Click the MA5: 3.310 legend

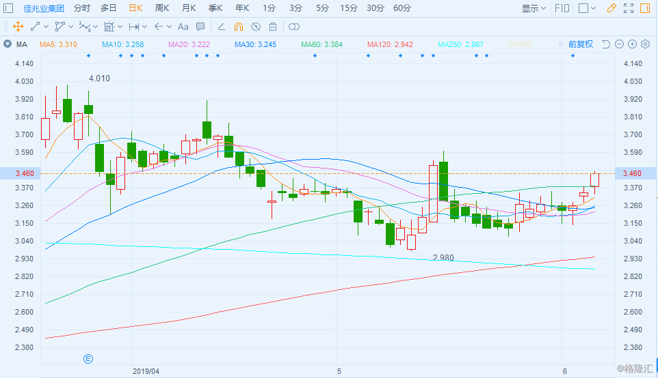58,44
